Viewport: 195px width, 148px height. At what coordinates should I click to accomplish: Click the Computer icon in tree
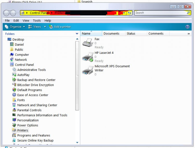click(12, 54)
